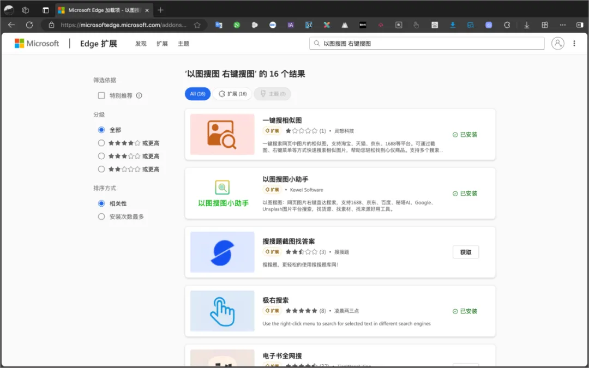The height and width of the screenshot is (368, 589).
Task: Open the purple rounded extension icon
Action: tap(488, 25)
